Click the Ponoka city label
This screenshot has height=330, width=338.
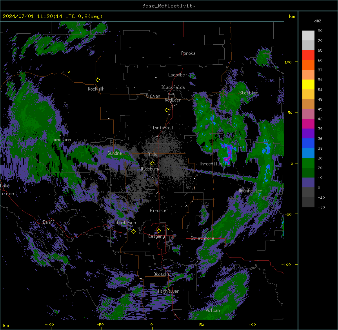point(188,53)
